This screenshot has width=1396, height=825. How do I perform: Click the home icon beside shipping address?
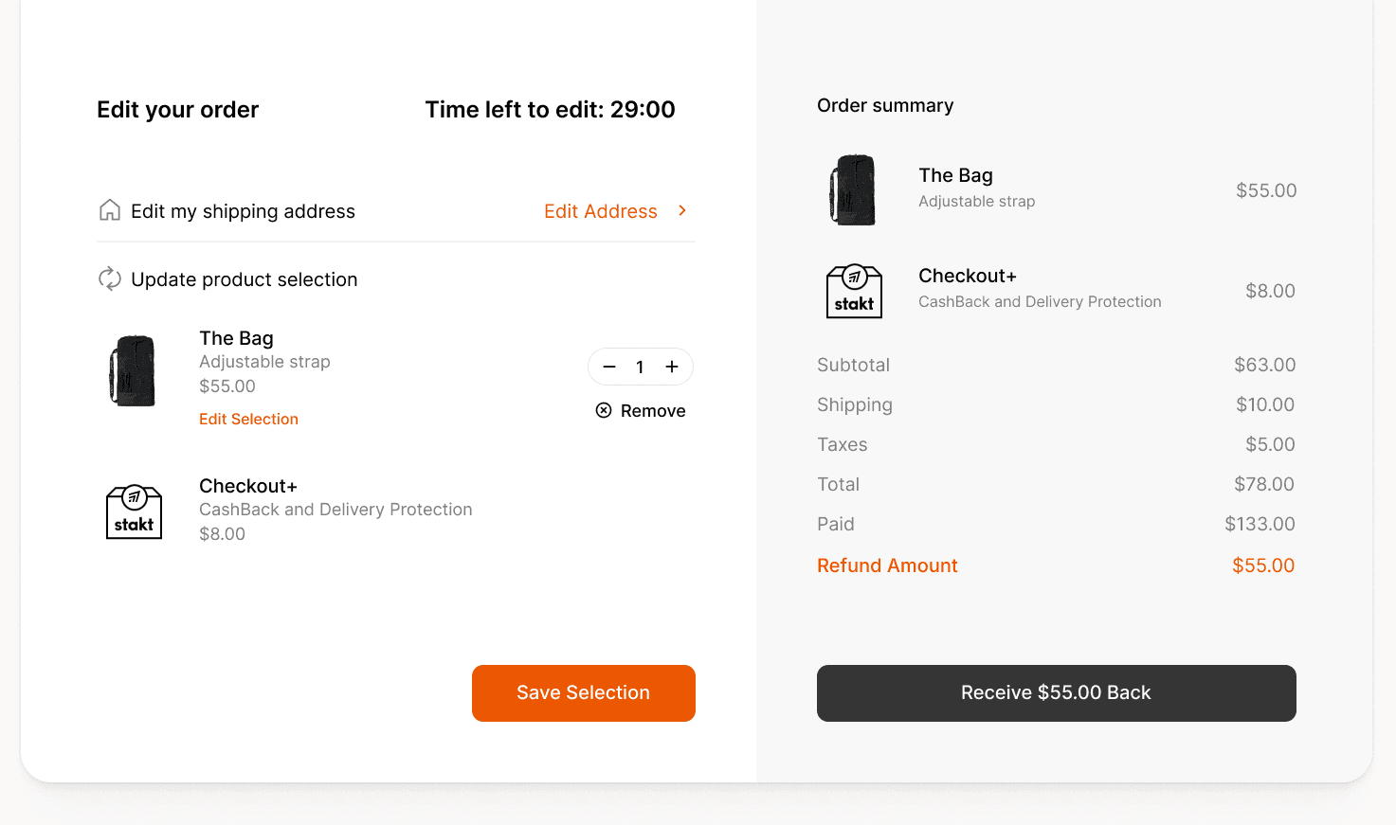click(110, 210)
